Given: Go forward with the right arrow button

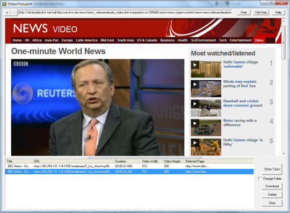Looking at the screenshot, I should pyautogui.click(x=13, y=12).
